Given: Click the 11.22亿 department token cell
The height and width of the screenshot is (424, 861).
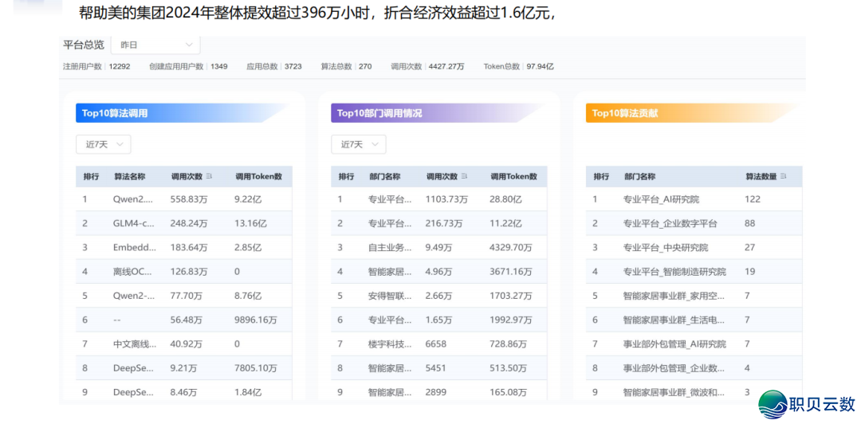Looking at the screenshot, I should click(x=505, y=223).
